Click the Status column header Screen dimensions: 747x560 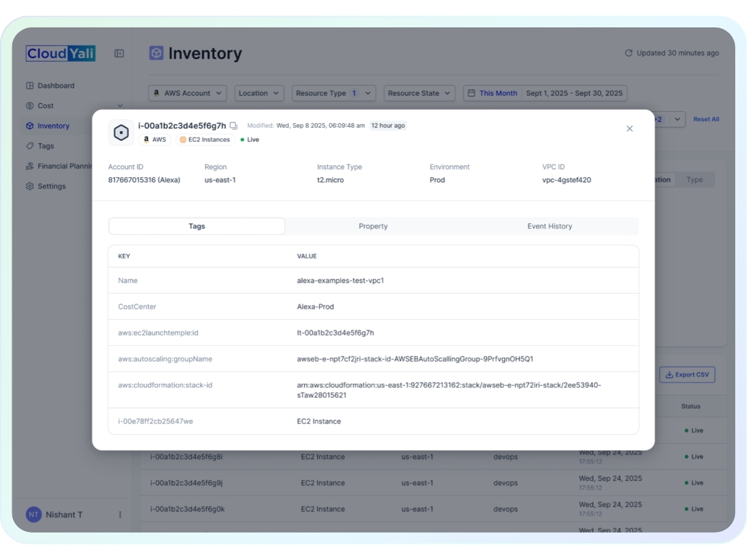coord(690,406)
